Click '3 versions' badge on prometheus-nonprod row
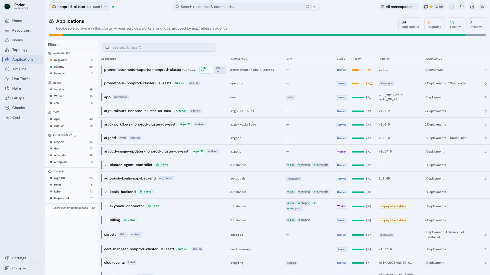490x275 pixels. [x=386, y=84]
